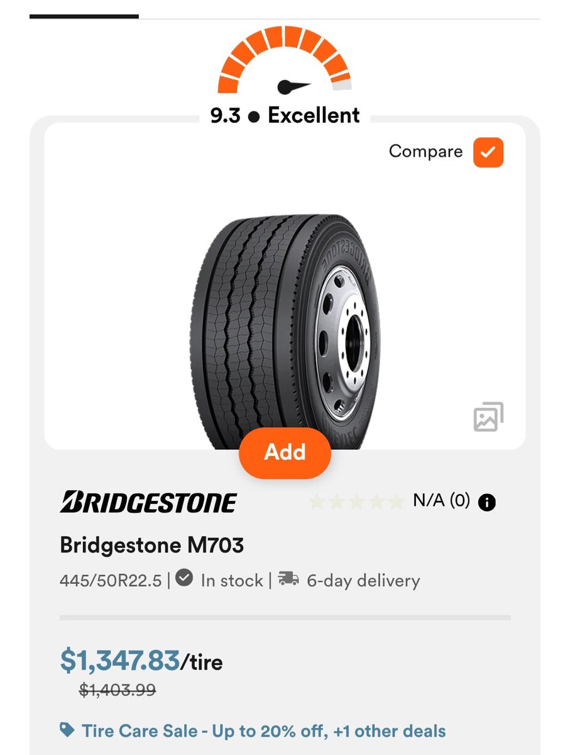Click the $1,347.83 per tire price

141,661
